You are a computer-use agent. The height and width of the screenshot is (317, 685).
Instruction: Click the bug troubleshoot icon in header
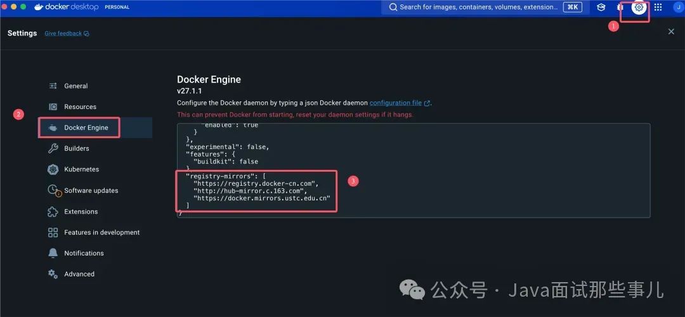[620, 7]
